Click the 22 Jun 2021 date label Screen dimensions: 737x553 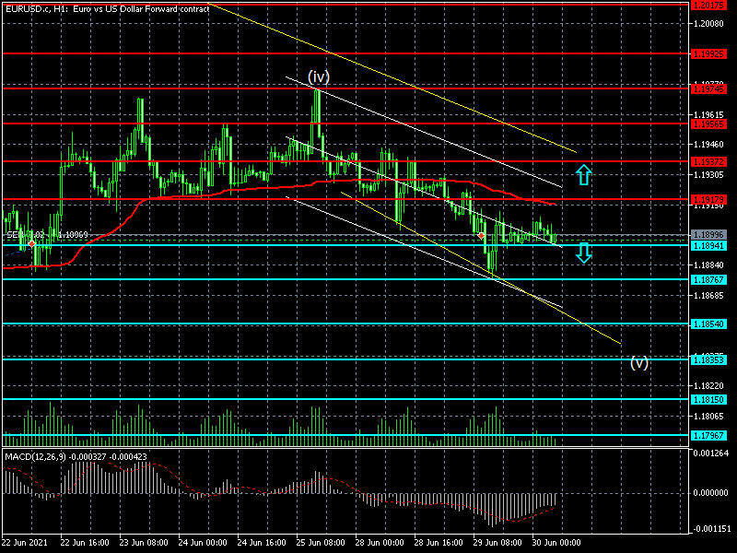click(x=27, y=545)
